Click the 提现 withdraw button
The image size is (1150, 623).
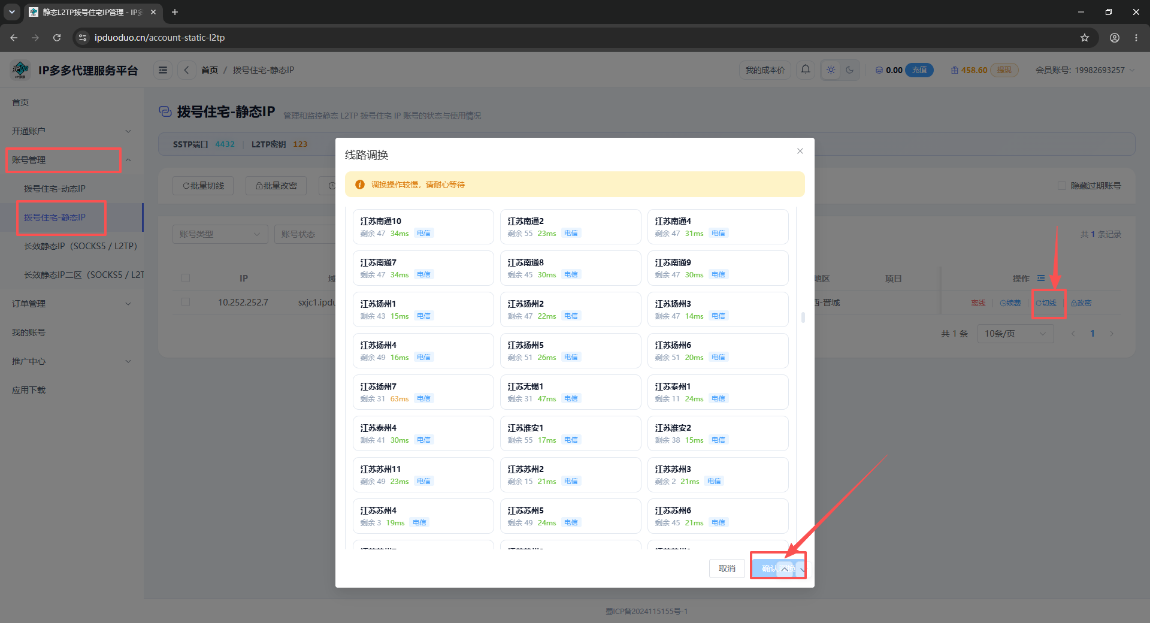[1004, 70]
